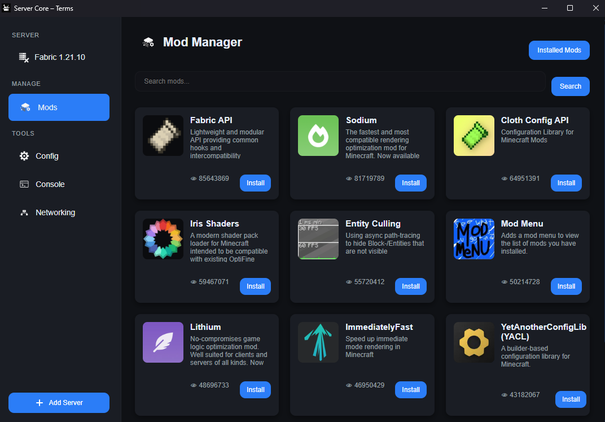The image size is (605, 422).
Task: Switch to Installed Mods view
Action: coord(559,50)
